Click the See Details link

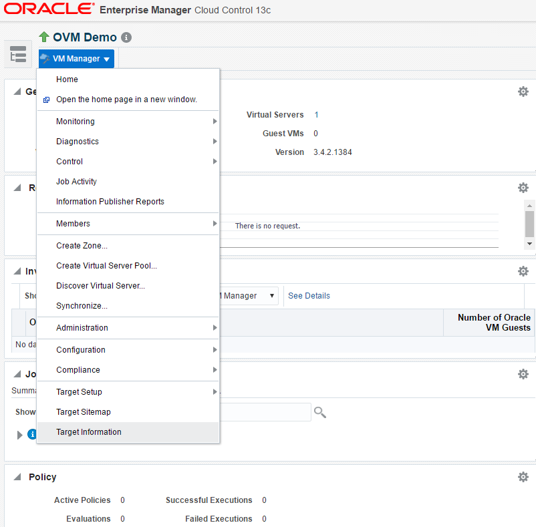coord(309,296)
